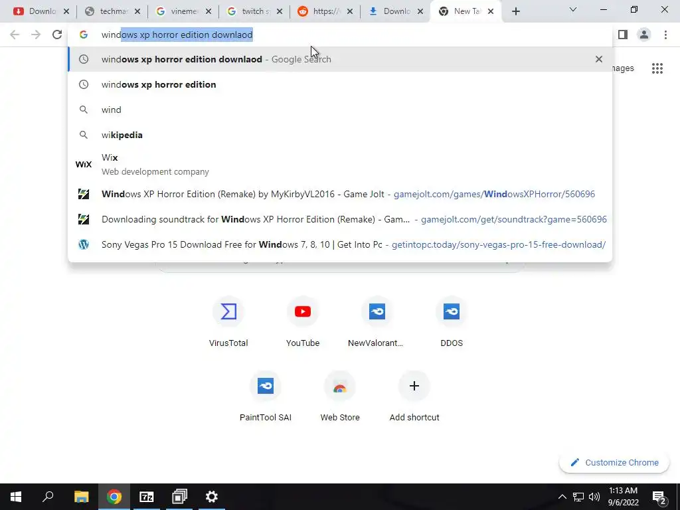Screen dimensions: 680x510
Task: Reload the page with the refresh icon
Action: coord(57,35)
